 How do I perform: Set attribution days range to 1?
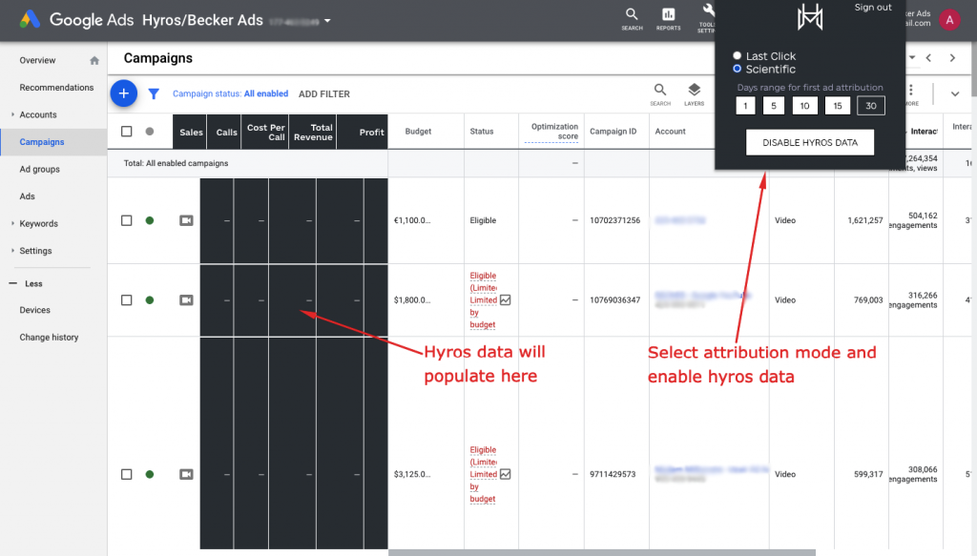point(745,106)
